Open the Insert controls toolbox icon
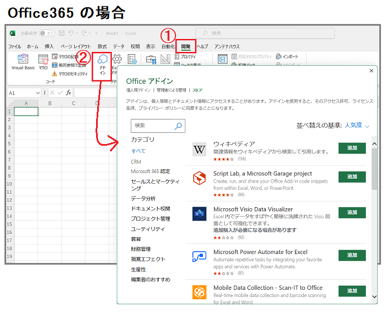Viewport: 386px width, 316px height. [x=151, y=59]
